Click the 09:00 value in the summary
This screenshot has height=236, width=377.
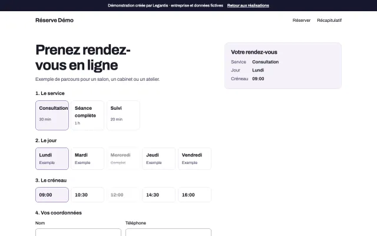[258, 78]
